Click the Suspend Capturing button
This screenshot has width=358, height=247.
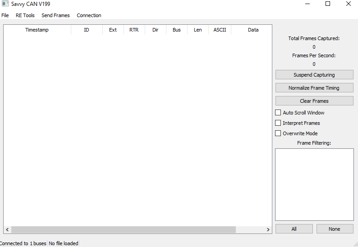[314, 75]
